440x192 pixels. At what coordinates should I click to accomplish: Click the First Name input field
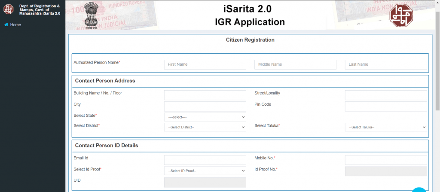click(x=205, y=64)
